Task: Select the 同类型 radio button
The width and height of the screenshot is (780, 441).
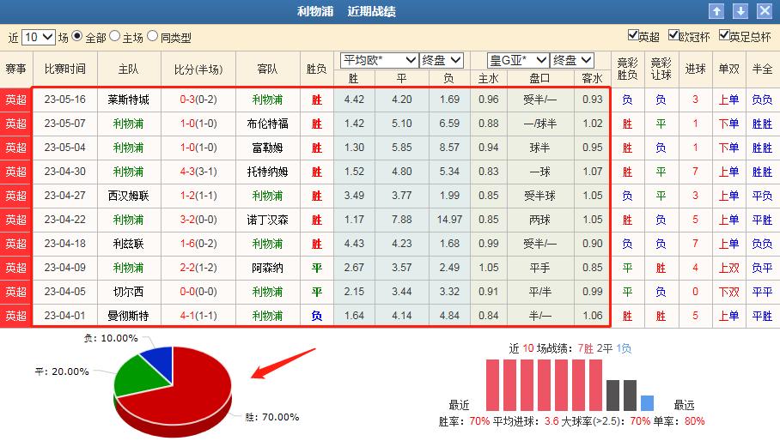Action: [152, 36]
